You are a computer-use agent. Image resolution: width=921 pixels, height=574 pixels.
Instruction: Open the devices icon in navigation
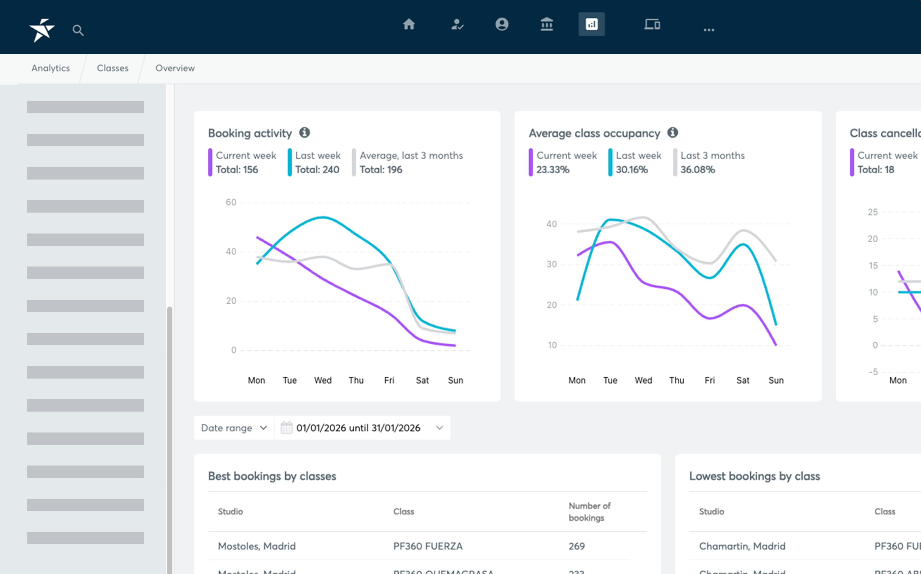tap(652, 24)
